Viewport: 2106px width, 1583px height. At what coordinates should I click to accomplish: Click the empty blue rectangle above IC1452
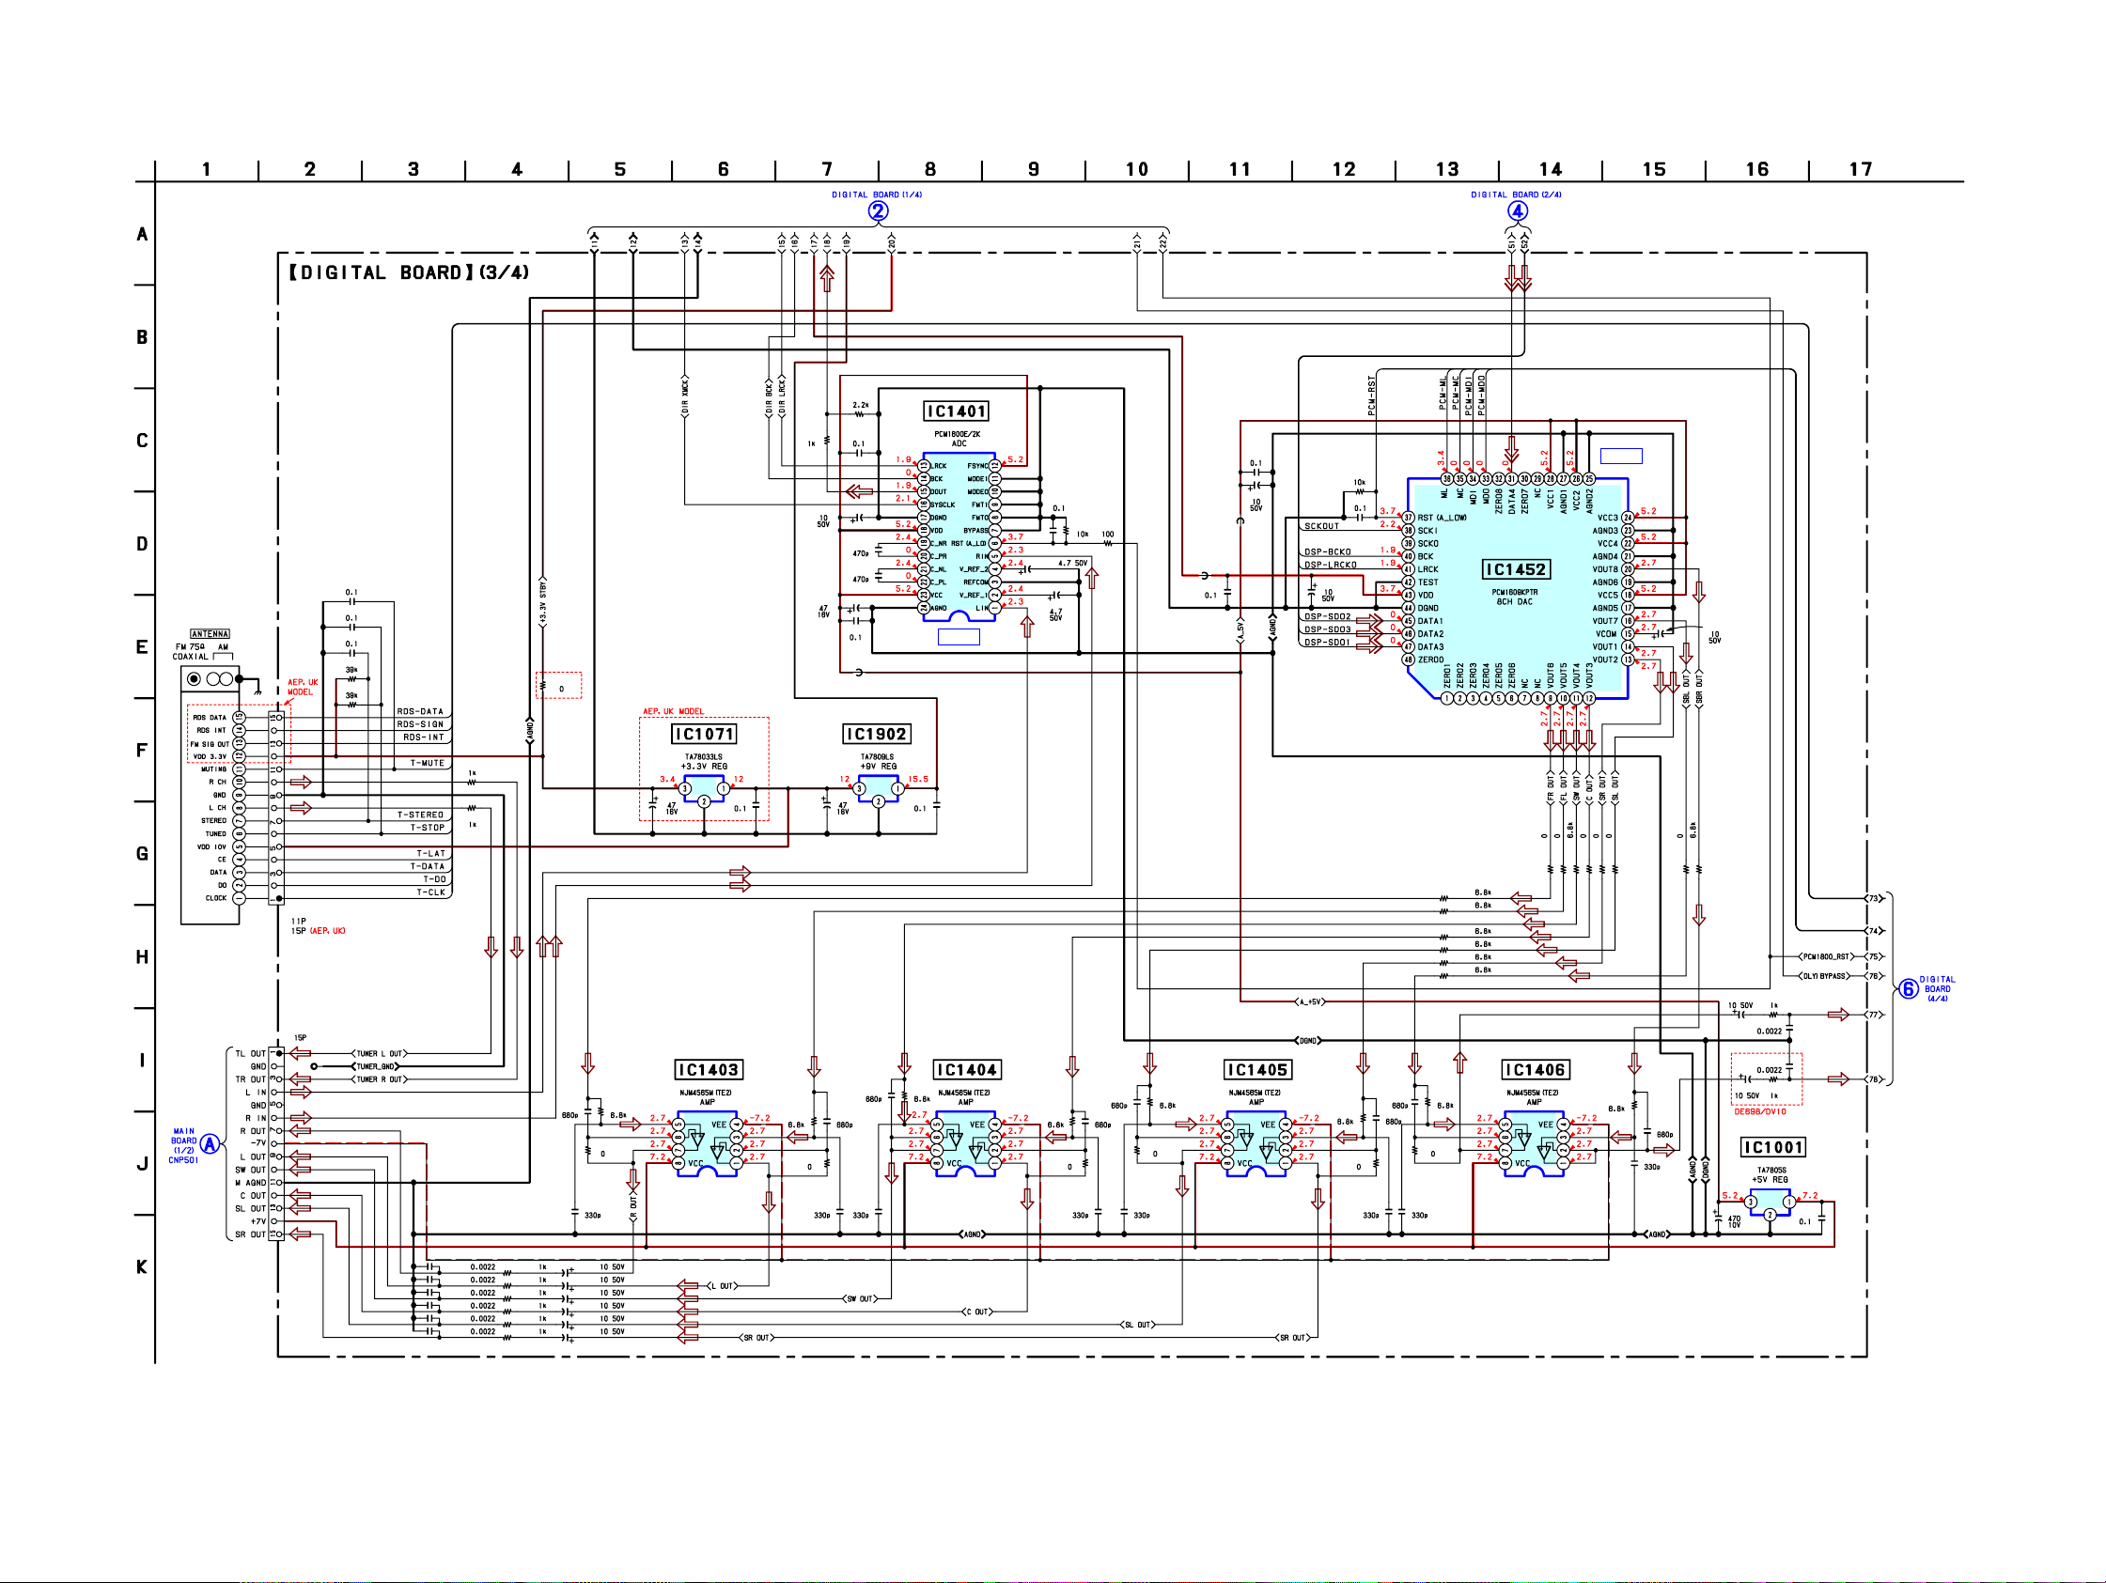coord(1620,456)
